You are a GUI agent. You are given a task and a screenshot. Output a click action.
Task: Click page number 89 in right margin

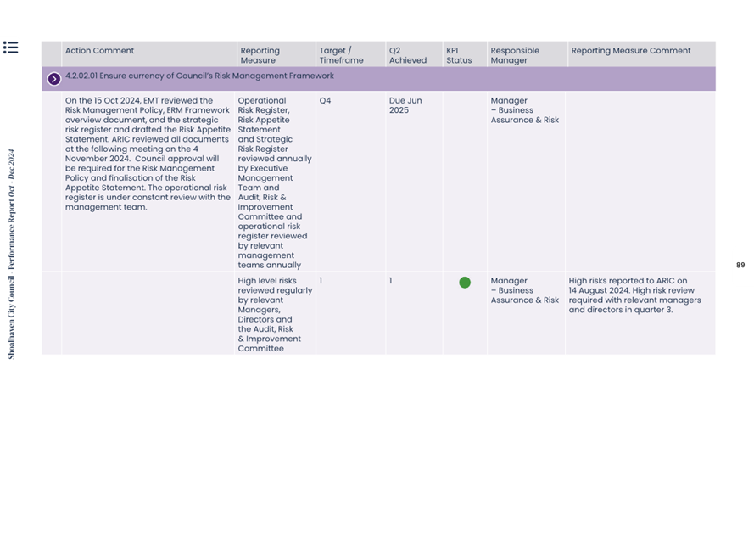pyautogui.click(x=740, y=266)
